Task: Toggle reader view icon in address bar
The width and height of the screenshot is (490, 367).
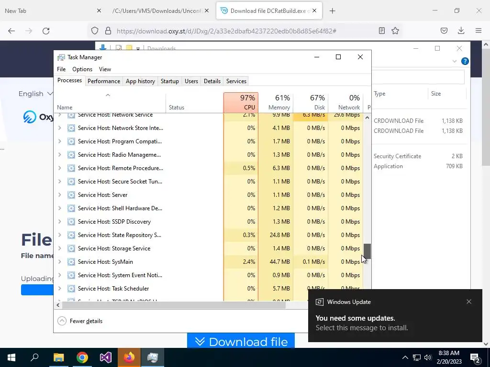Action: (381, 31)
